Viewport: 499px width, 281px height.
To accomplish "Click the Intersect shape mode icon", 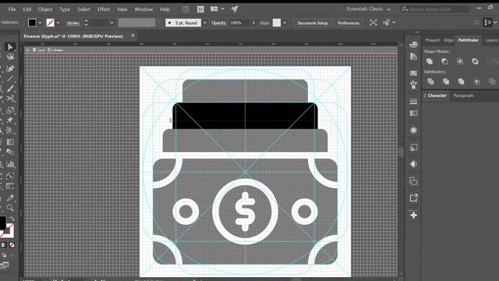I will [460, 61].
